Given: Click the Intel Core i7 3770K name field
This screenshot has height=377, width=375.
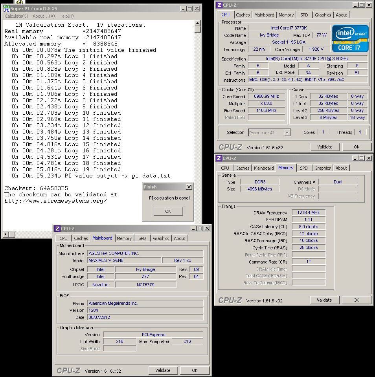Looking at the screenshot, I should pyautogui.click(x=289, y=28).
